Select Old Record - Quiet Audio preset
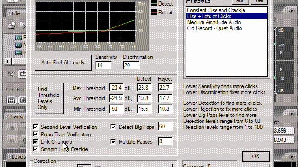 227,28
